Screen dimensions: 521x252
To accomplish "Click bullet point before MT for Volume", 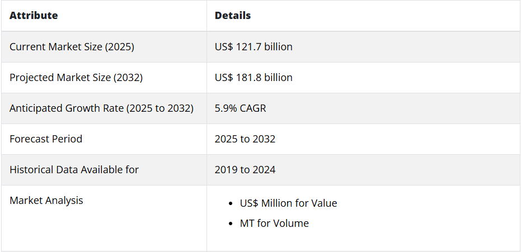I will (231, 224).
